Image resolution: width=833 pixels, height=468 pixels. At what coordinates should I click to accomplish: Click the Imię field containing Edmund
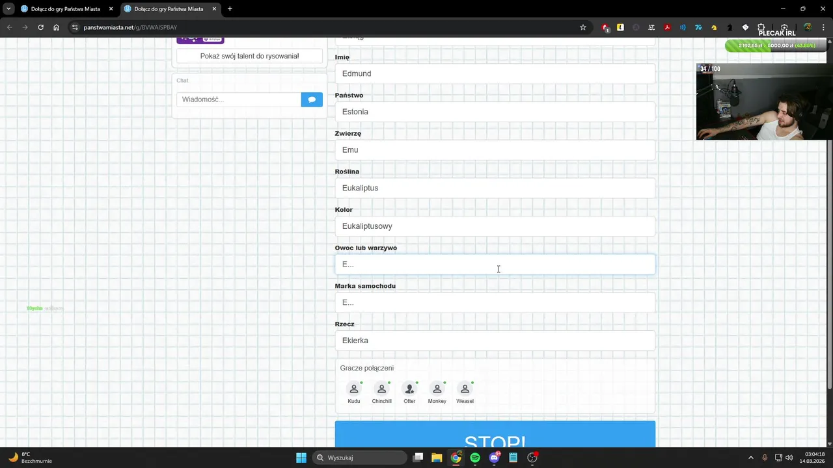[x=495, y=73]
